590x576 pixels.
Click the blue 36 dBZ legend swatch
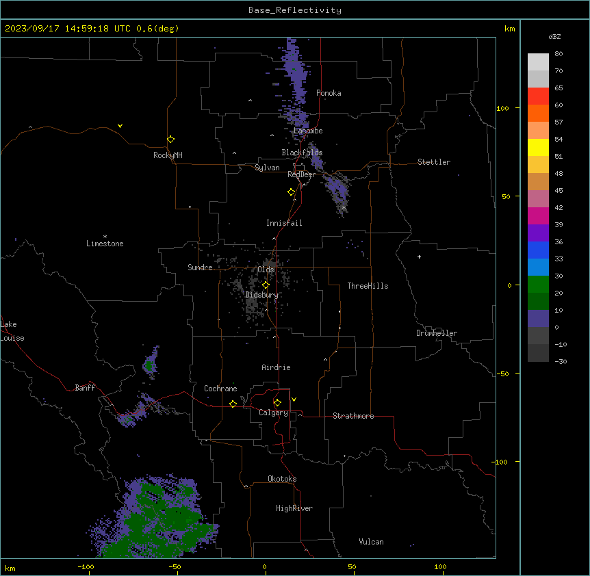coord(538,250)
